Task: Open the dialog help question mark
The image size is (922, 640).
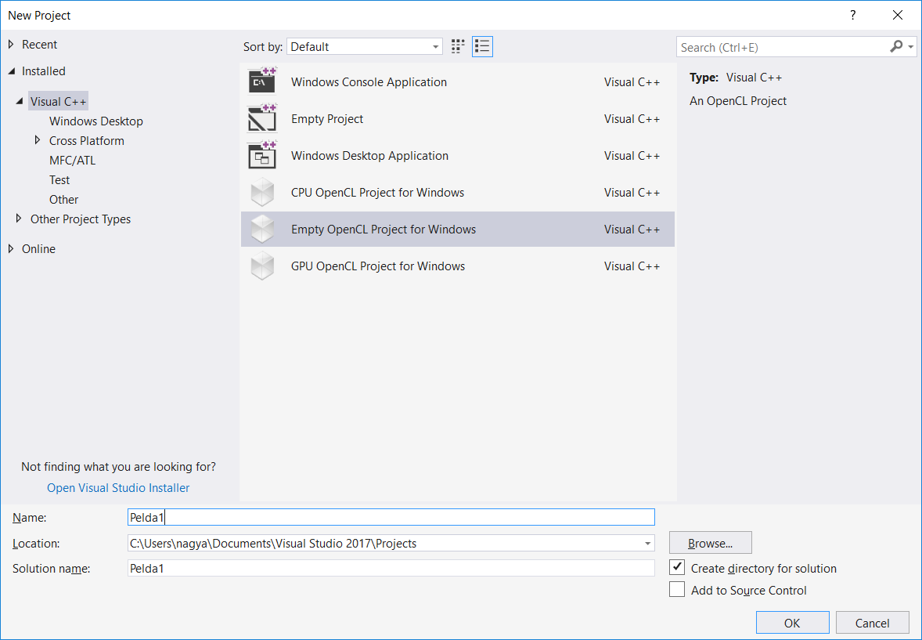Action: pos(852,16)
